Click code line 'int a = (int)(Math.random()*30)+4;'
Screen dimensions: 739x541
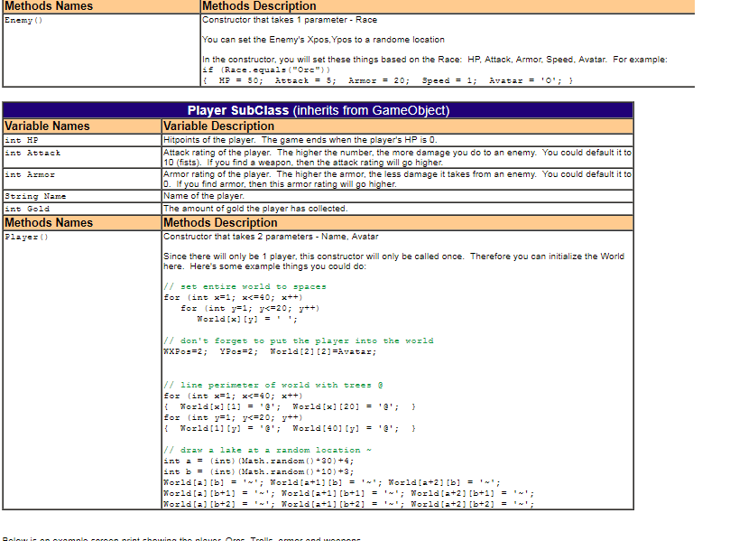coord(258,462)
